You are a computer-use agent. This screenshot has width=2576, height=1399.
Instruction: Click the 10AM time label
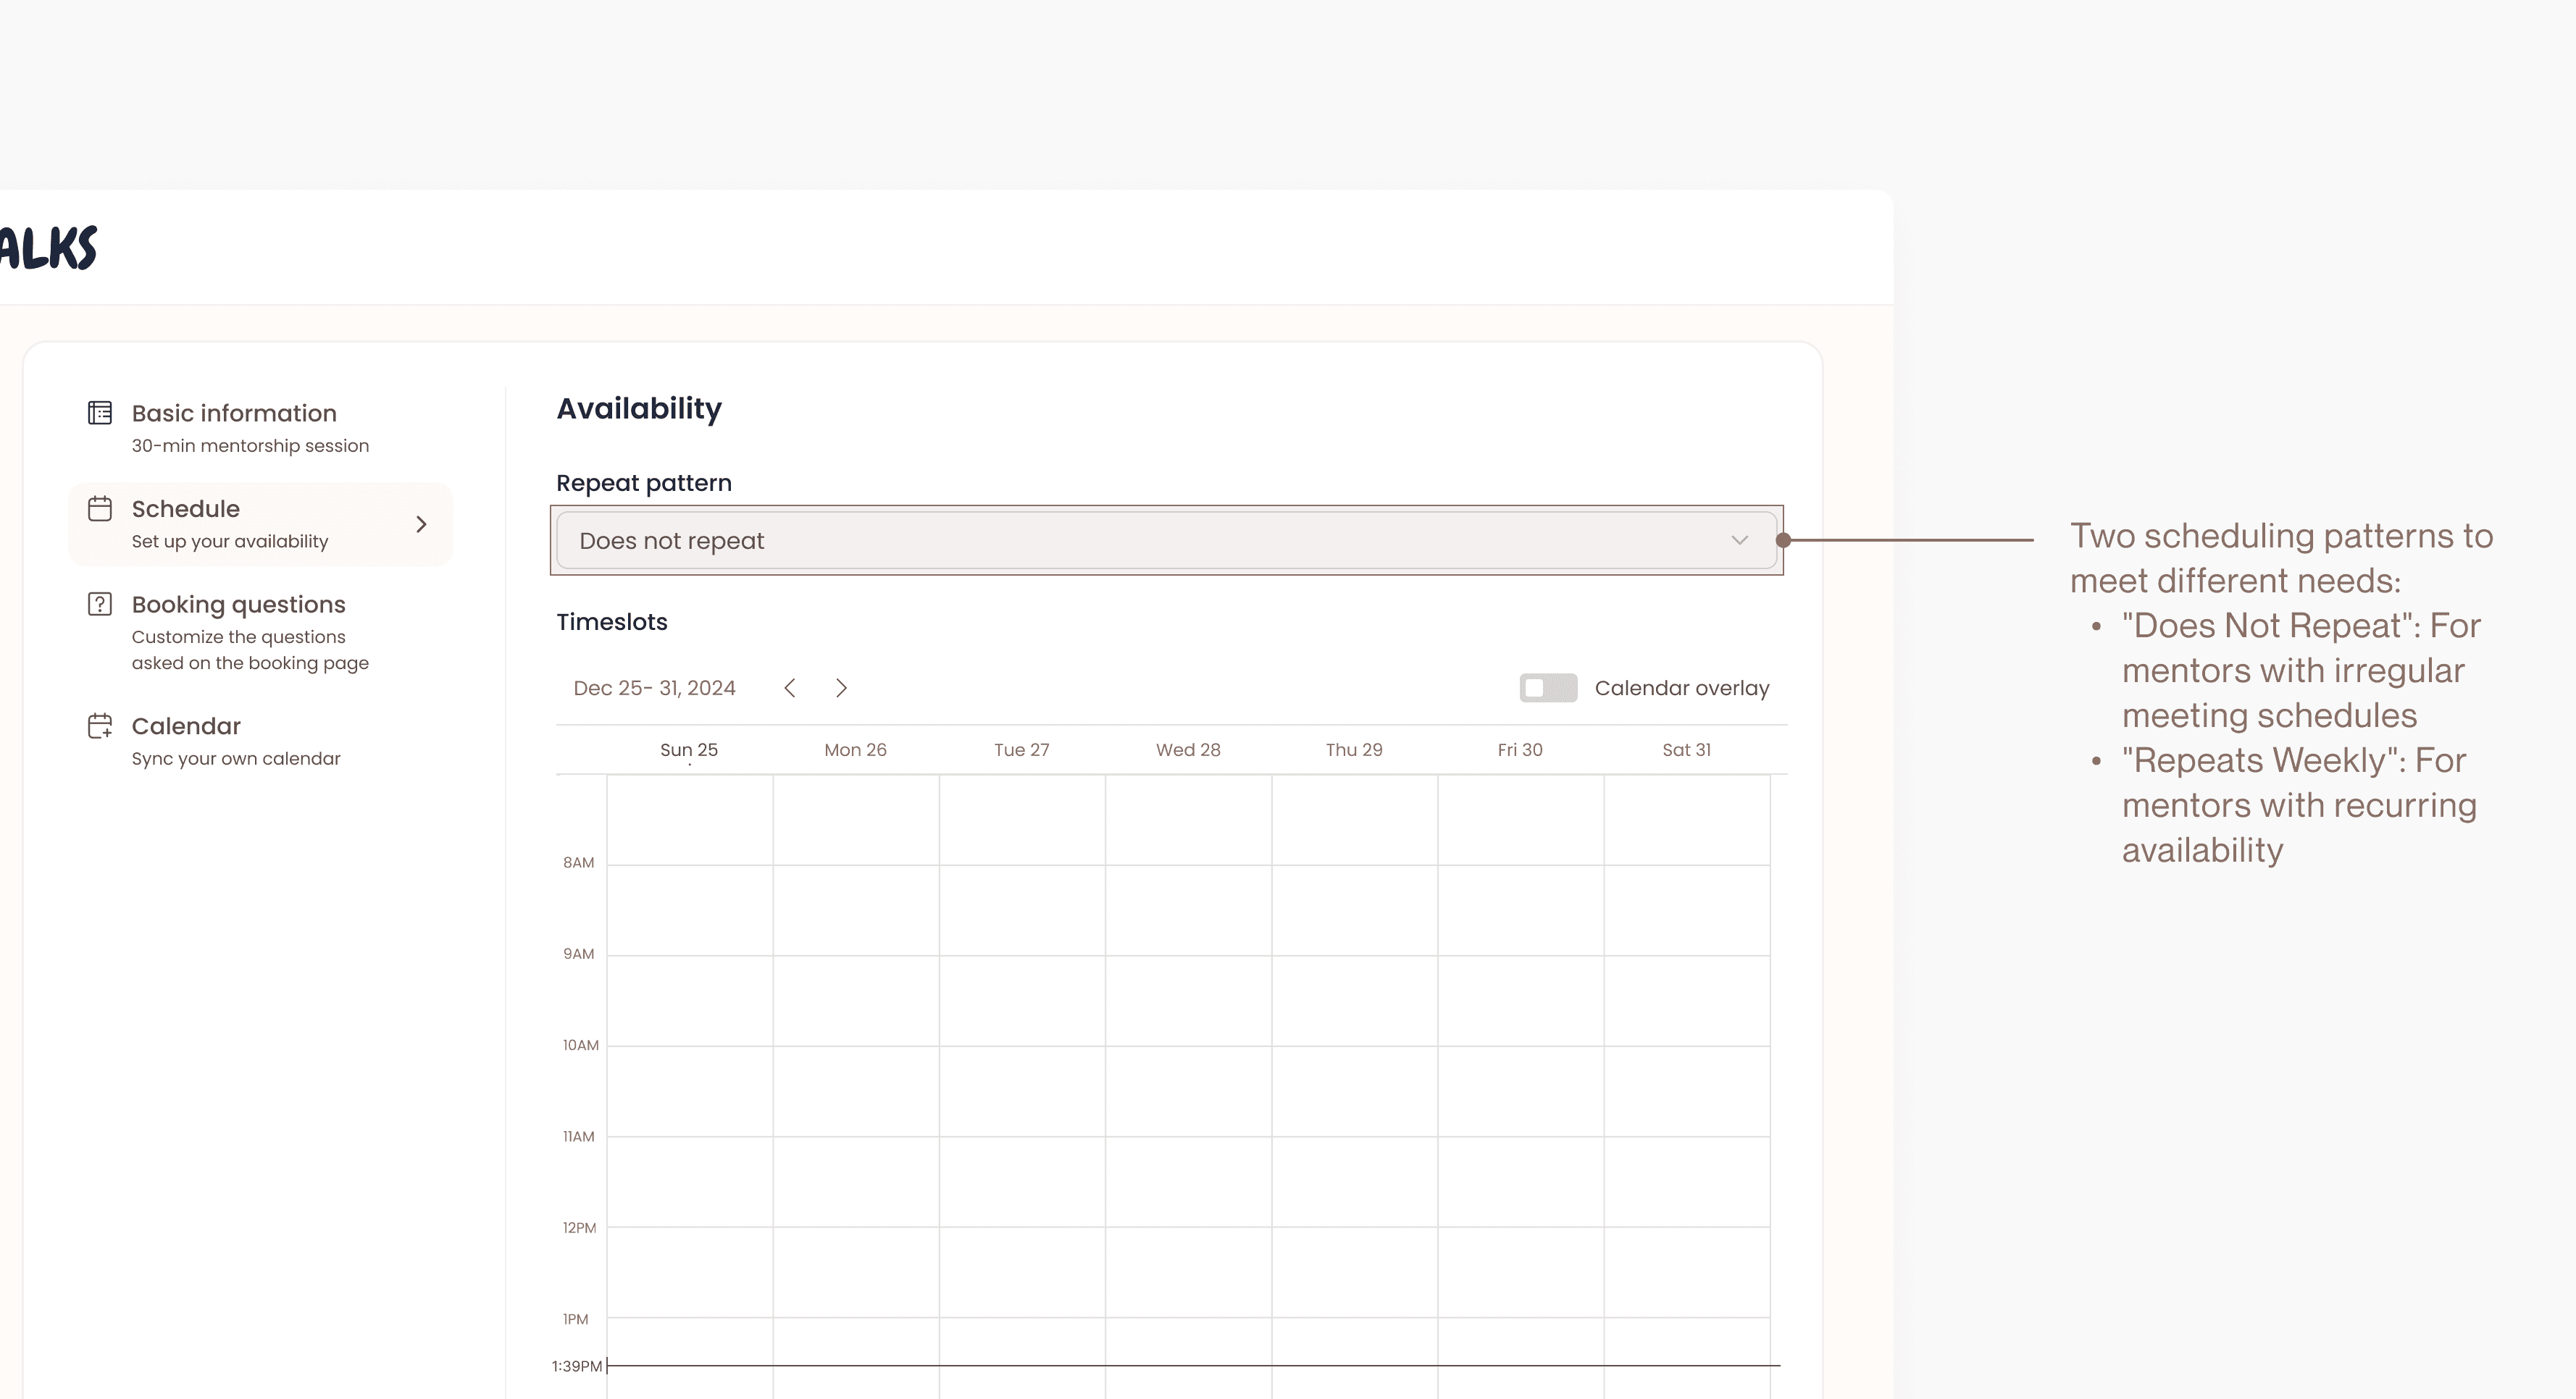pos(580,1045)
